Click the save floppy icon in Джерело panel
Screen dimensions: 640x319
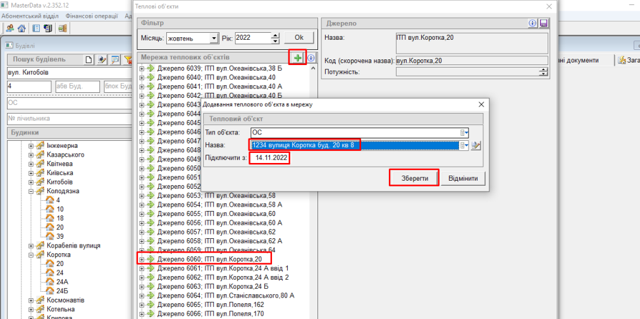pos(543,23)
